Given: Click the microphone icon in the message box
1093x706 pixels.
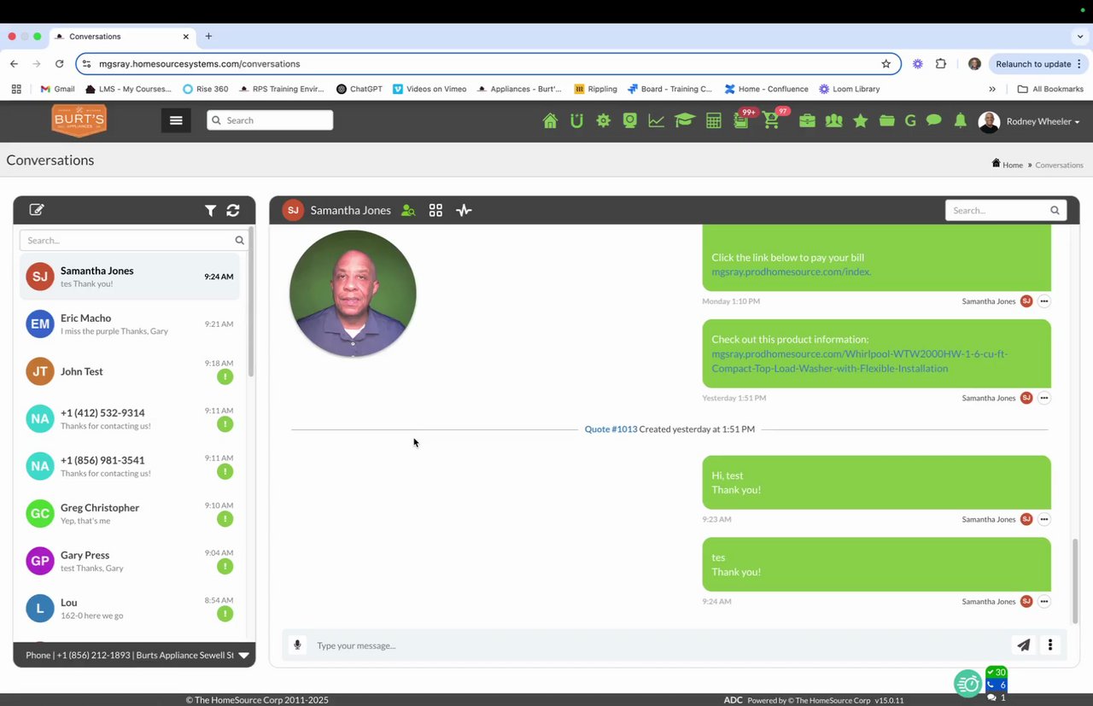Looking at the screenshot, I should click(x=297, y=645).
